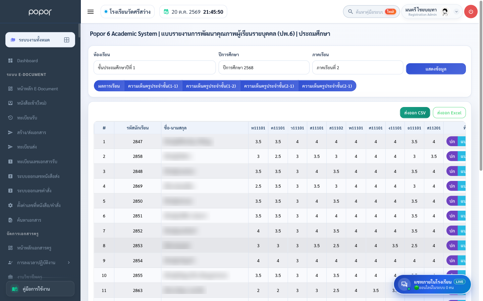Click the user avatar picture
The width and height of the screenshot is (483, 301).
pyautogui.click(x=445, y=12)
